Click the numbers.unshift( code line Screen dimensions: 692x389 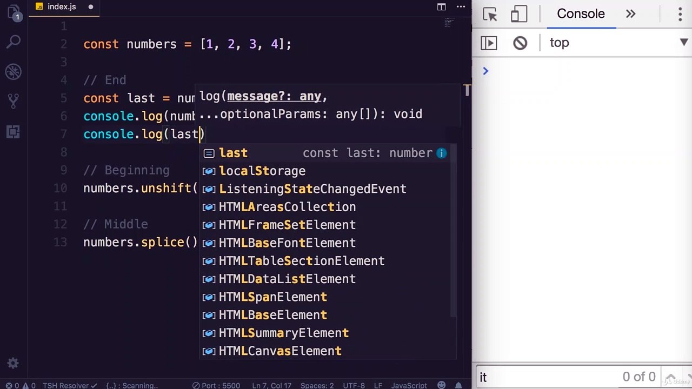click(141, 188)
